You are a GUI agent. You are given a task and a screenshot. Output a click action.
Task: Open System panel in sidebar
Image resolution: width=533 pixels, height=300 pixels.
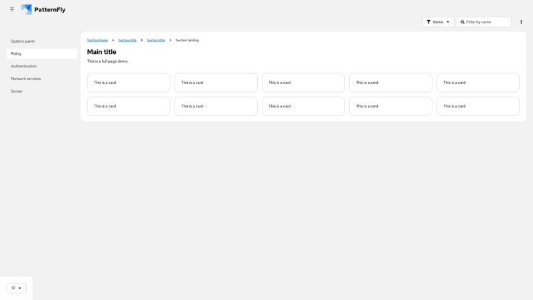click(42, 41)
